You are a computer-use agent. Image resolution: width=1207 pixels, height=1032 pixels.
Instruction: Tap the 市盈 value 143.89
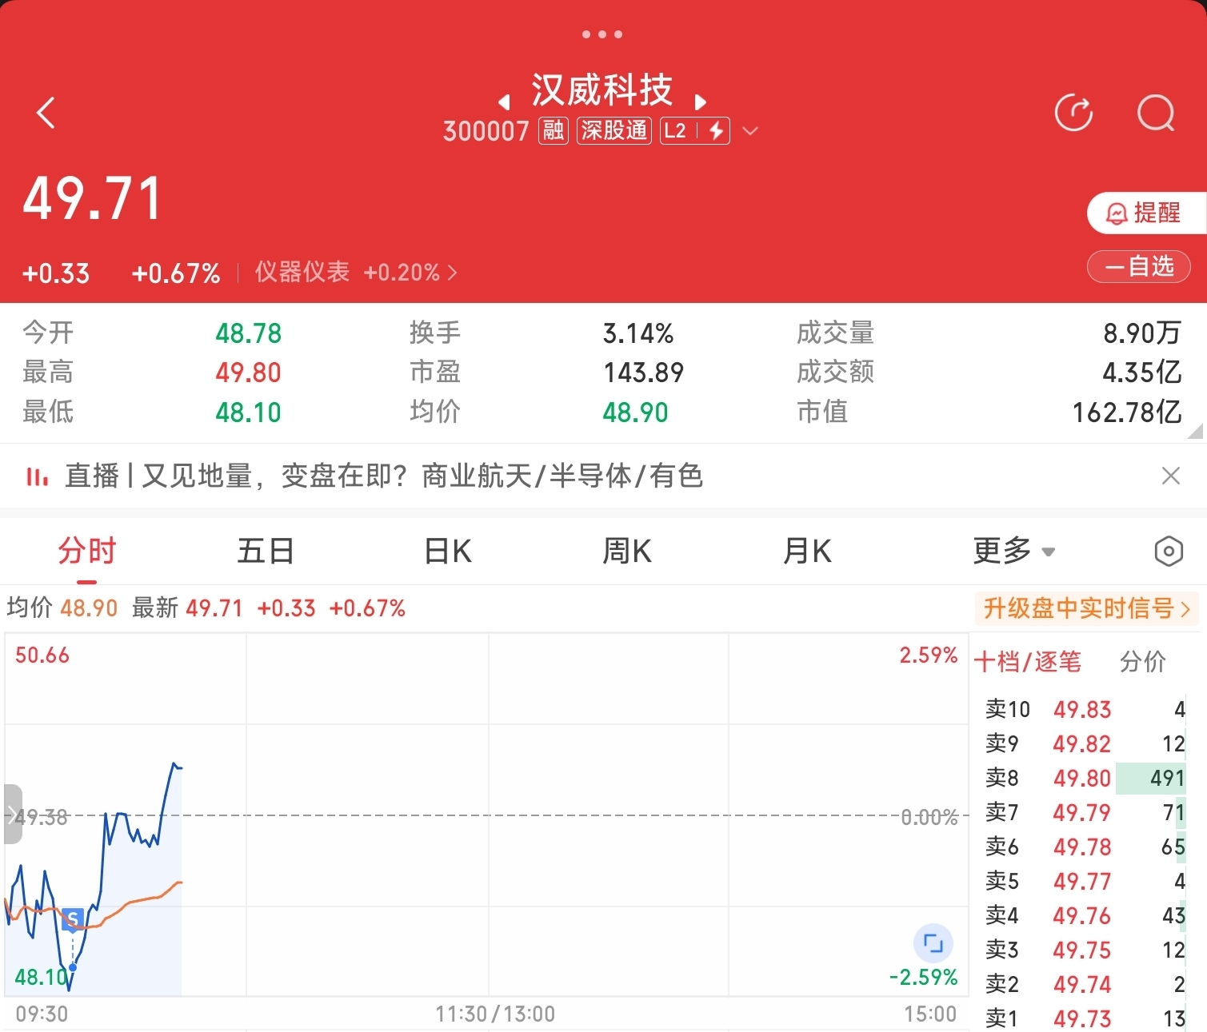point(644,373)
